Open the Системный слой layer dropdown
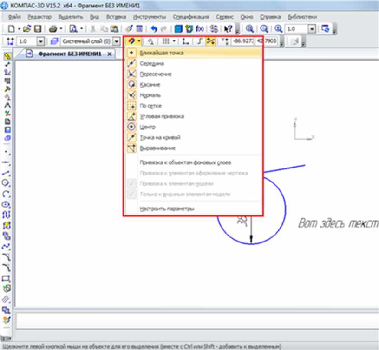Image resolution: width=379 pixels, height=350 pixels. [116, 41]
